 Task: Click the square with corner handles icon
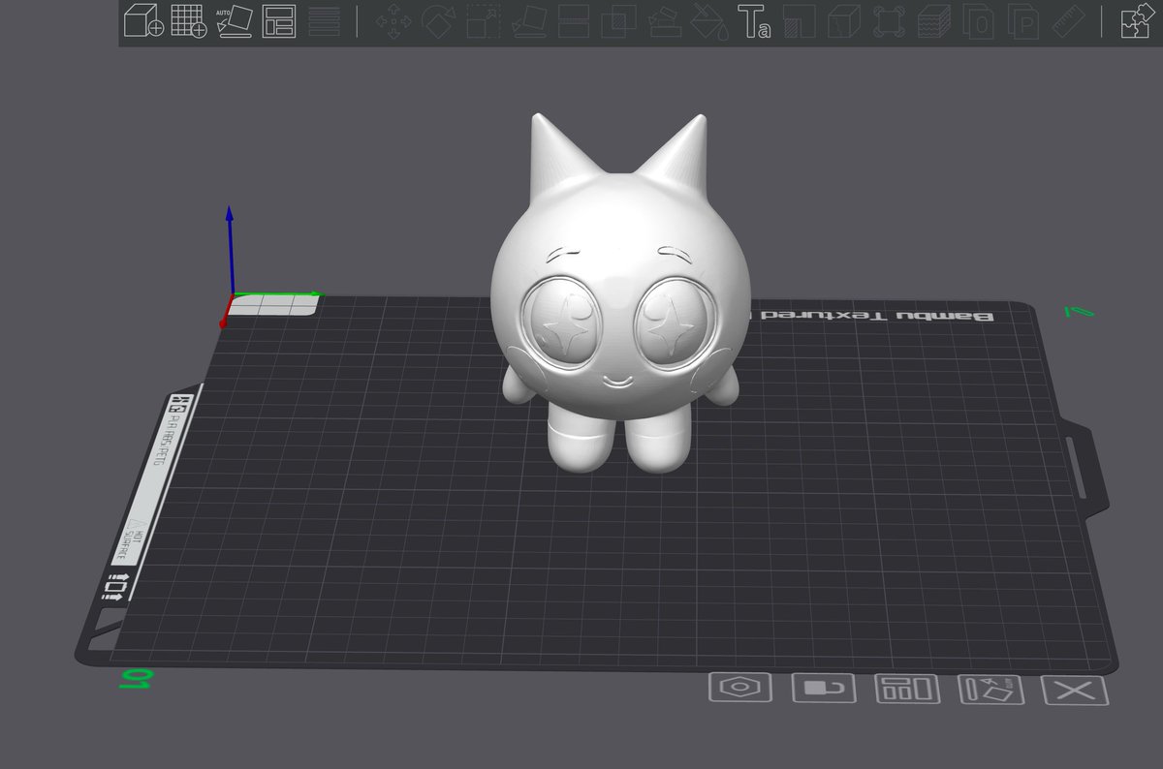click(890, 21)
